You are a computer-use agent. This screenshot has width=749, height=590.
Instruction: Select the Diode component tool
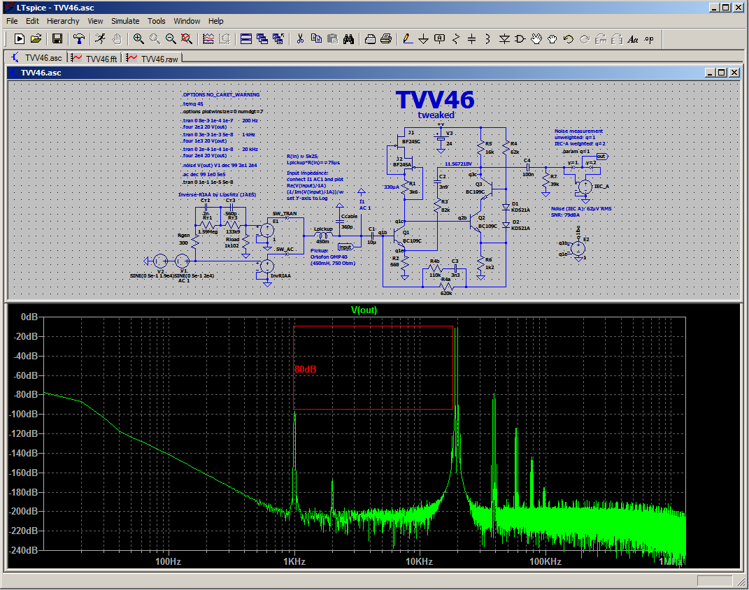click(x=504, y=38)
